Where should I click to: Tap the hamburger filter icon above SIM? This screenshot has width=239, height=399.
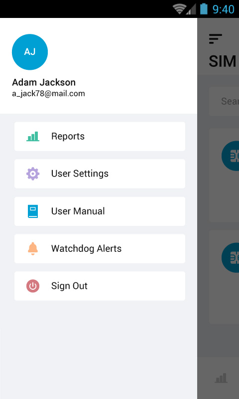pyautogui.click(x=216, y=39)
